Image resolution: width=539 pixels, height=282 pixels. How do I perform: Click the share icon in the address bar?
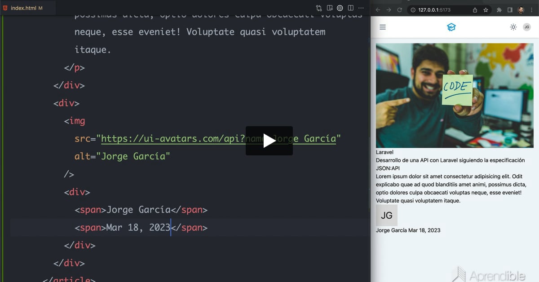coord(475,10)
